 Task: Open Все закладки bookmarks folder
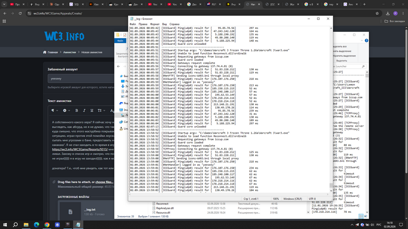click(x=395, y=21)
